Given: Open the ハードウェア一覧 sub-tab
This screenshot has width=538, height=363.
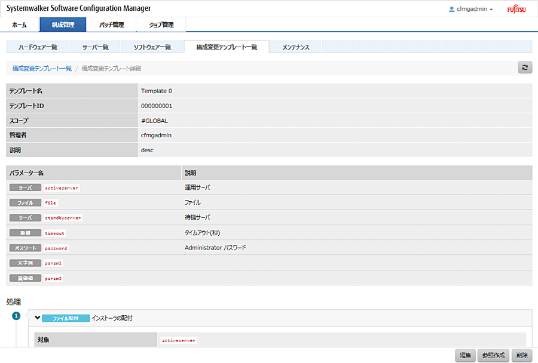Looking at the screenshot, I should click(38, 47).
